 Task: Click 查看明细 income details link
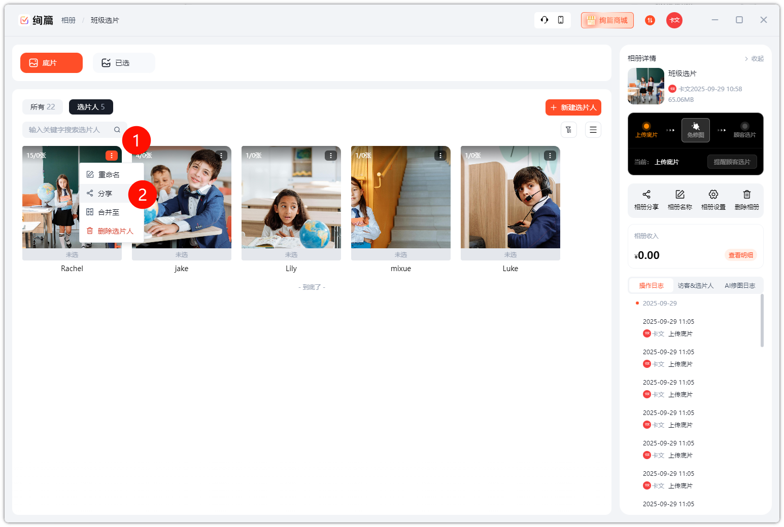click(x=740, y=255)
